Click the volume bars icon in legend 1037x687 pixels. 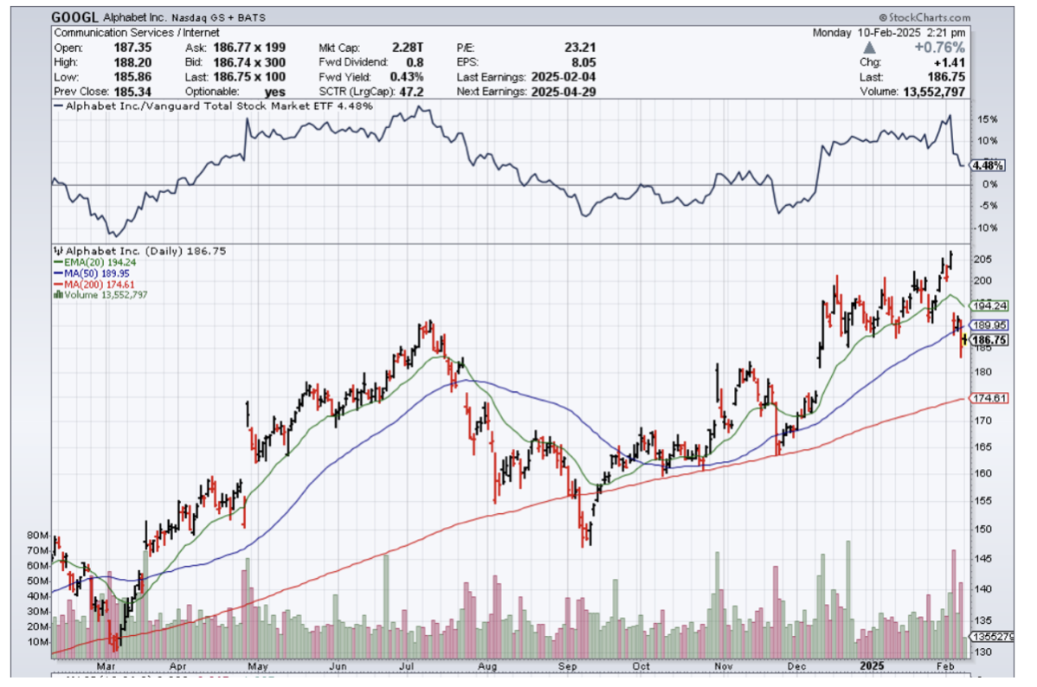pyautogui.click(x=57, y=295)
